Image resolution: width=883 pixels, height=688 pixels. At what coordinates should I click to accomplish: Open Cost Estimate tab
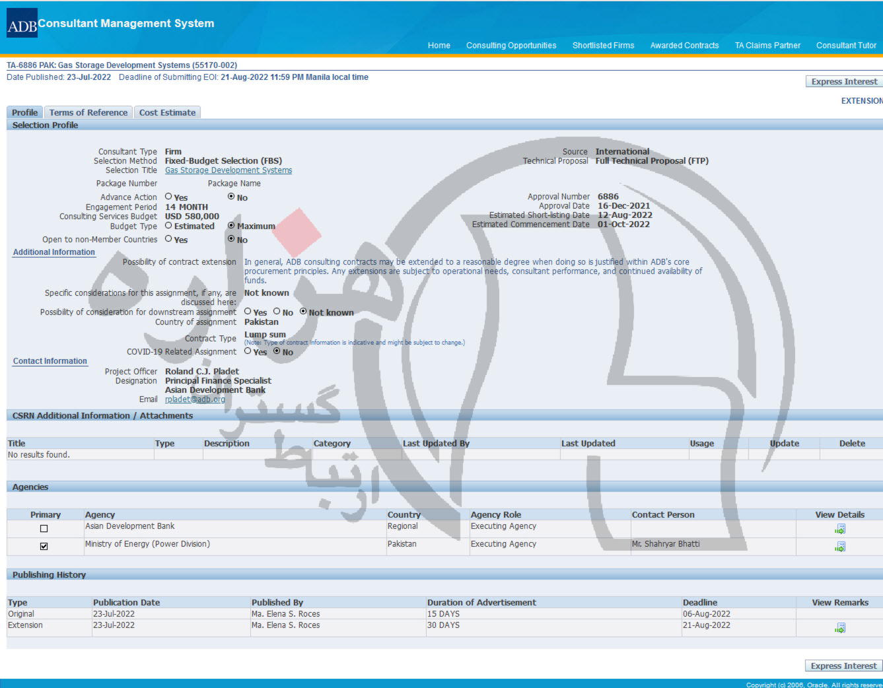167,113
